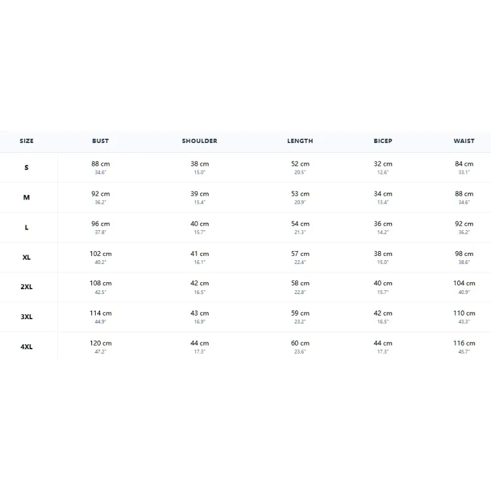Click the LENGTH column header
Viewport: 491px width, 491px height.
(x=300, y=141)
